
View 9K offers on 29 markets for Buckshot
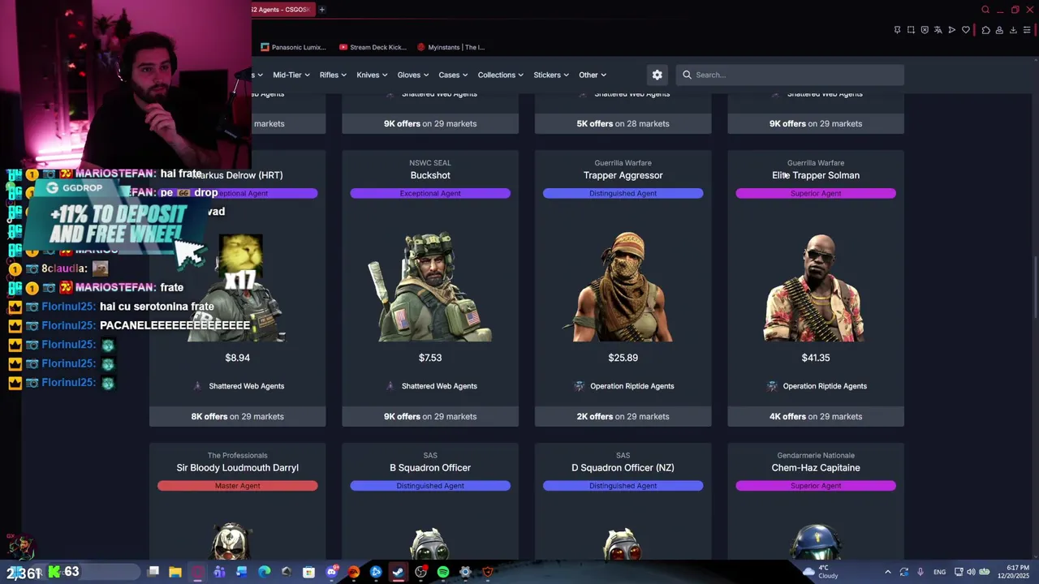pyautogui.click(x=430, y=416)
